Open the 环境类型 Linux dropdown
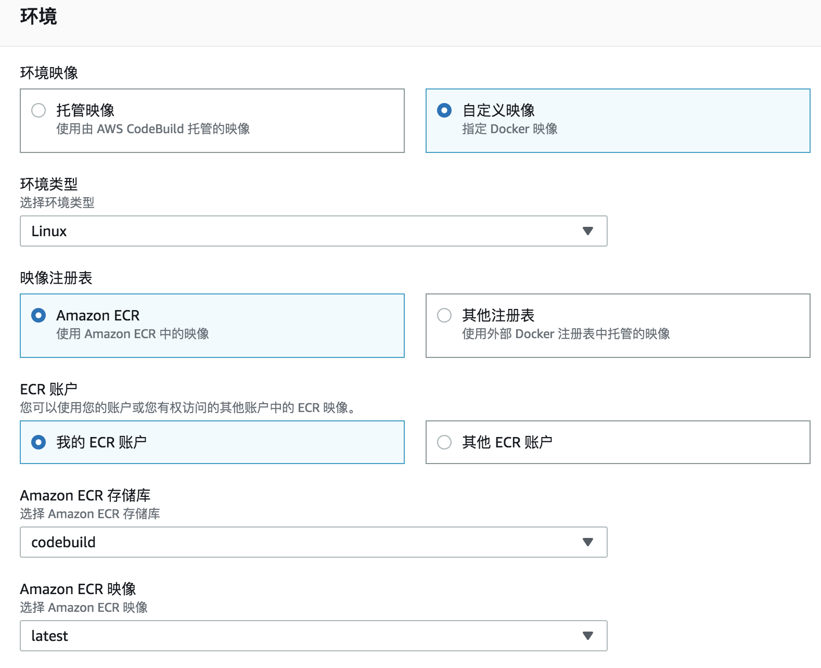This screenshot has height=668, width=821. coord(314,231)
